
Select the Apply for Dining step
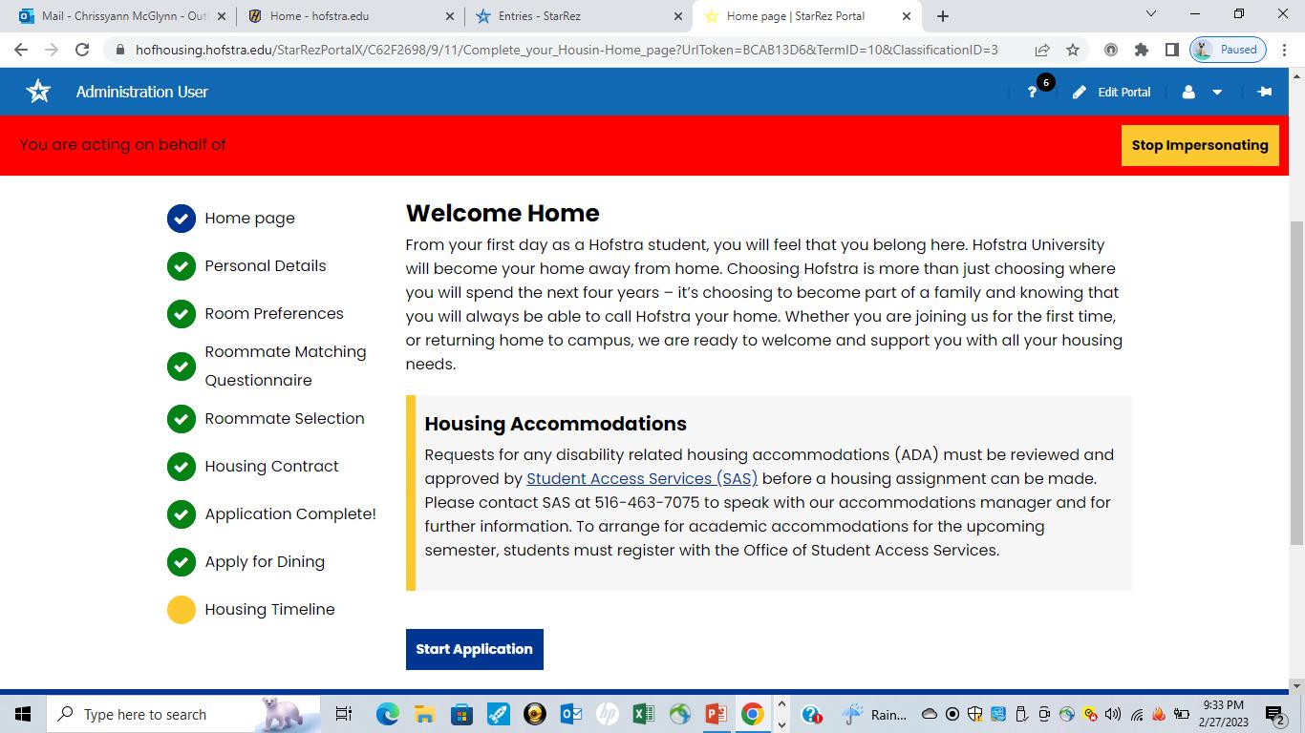(x=246, y=562)
